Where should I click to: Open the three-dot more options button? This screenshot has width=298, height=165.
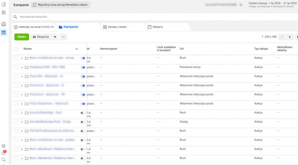pyautogui.click(x=63, y=37)
